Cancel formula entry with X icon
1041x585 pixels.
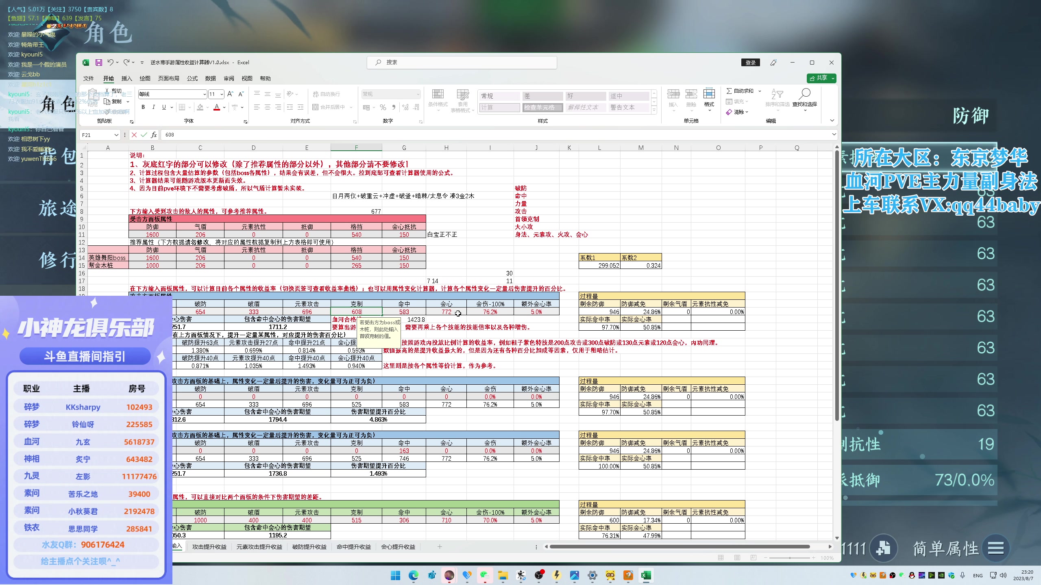(134, 135)
